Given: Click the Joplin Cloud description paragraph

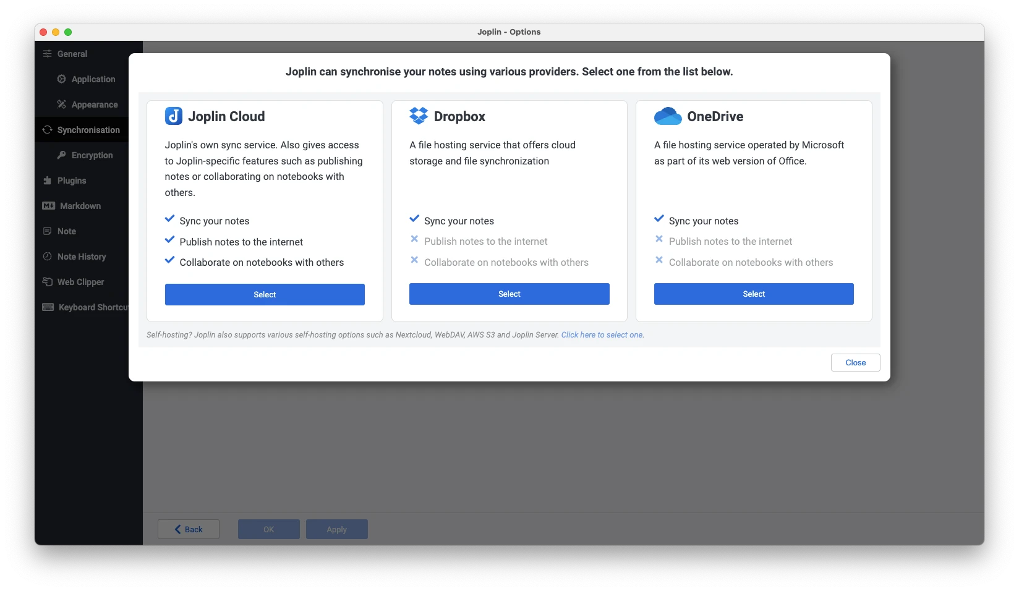Looking at the screenshot, I should coord(263,169).
